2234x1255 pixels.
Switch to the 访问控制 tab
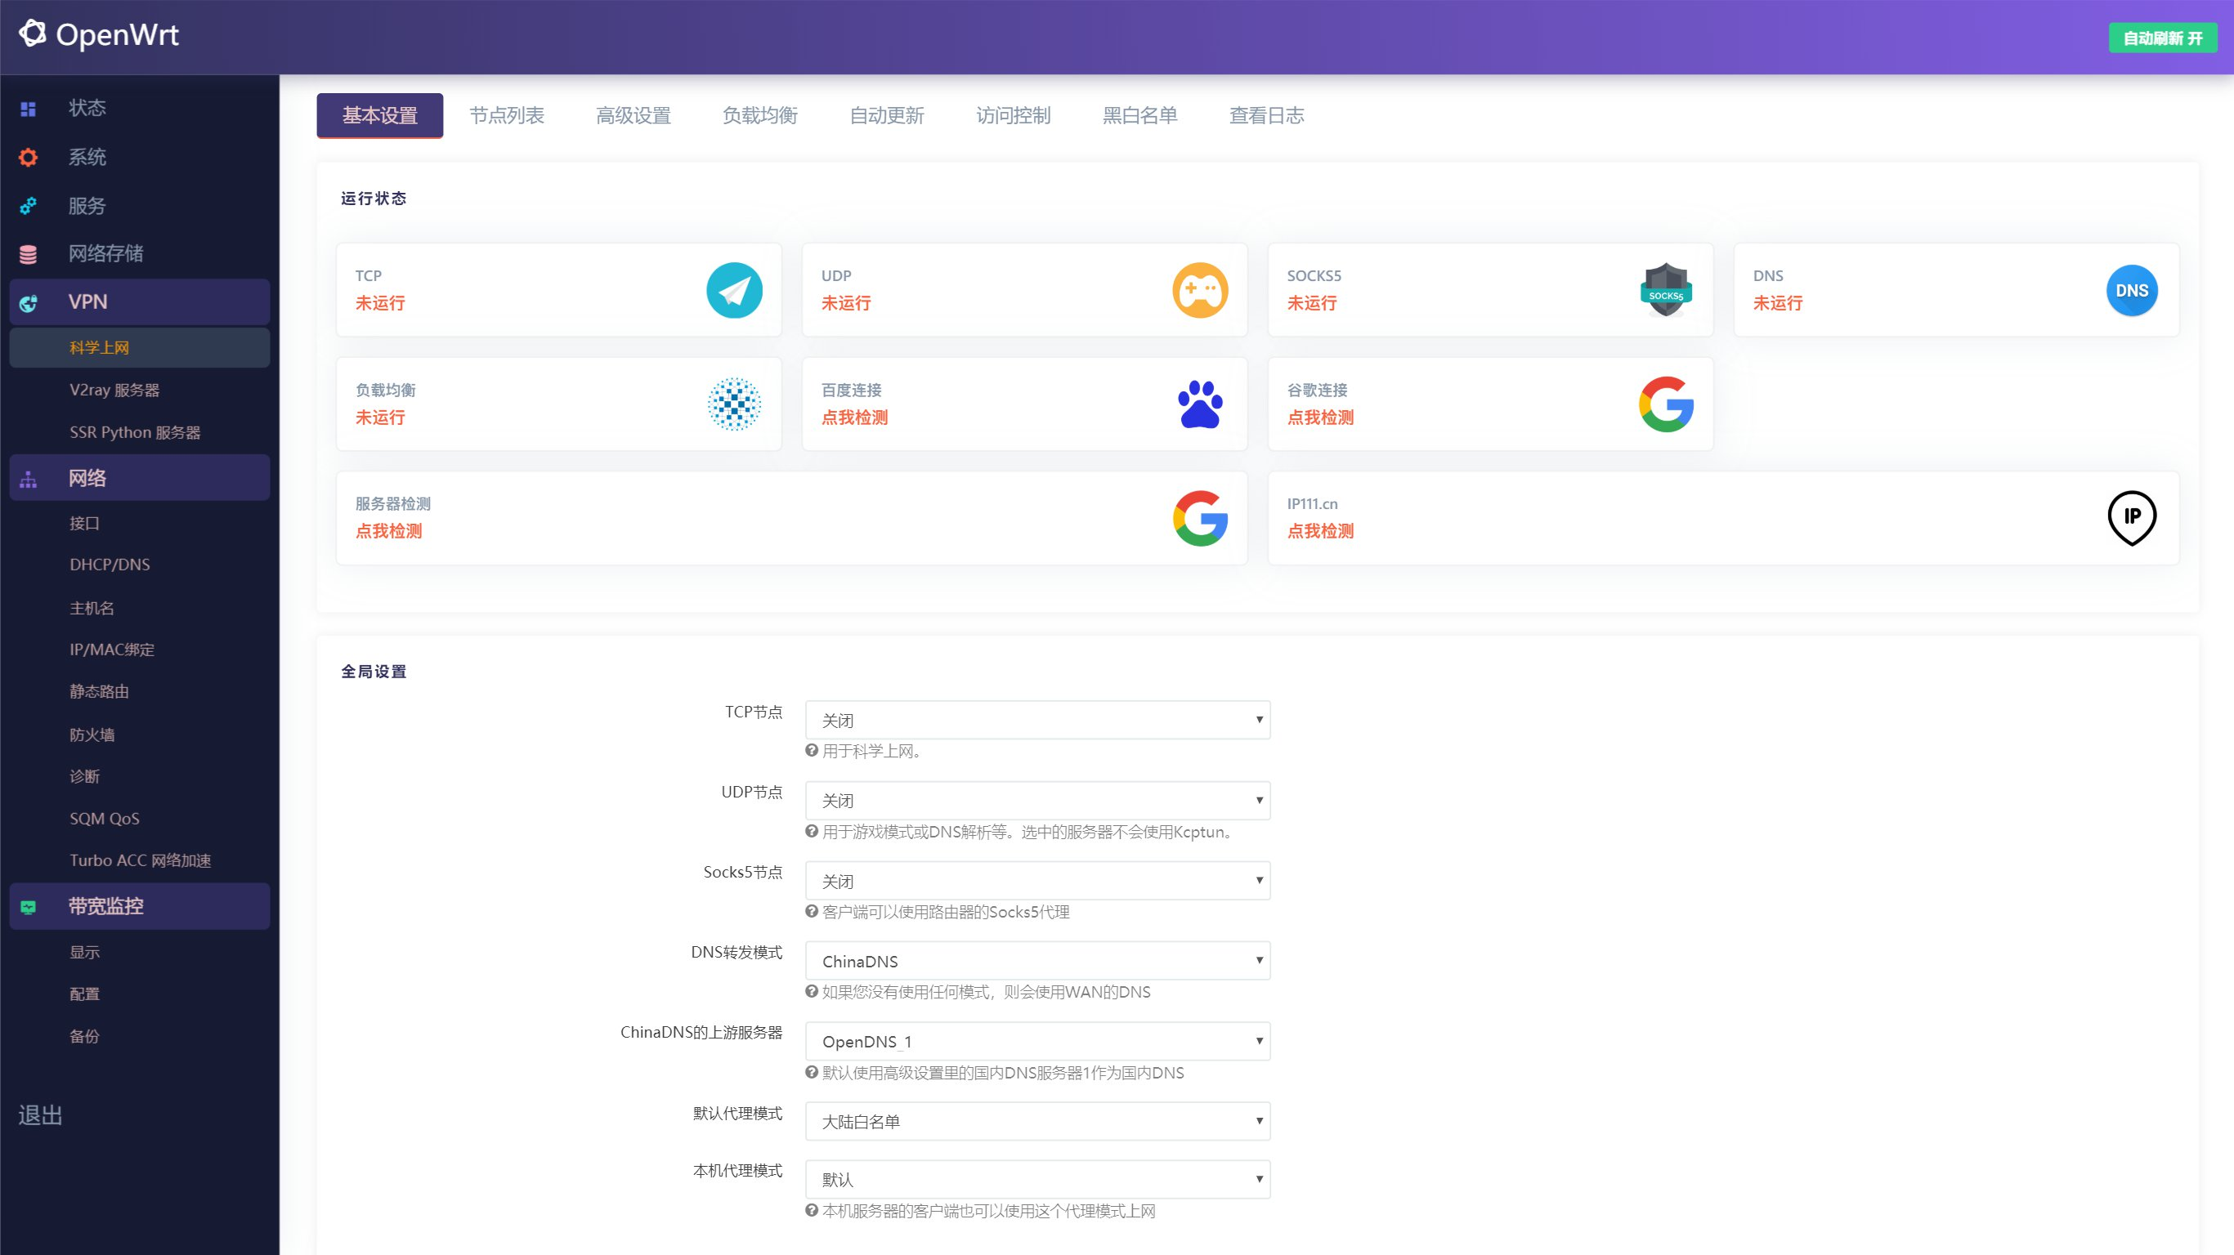click(1013, 115)
